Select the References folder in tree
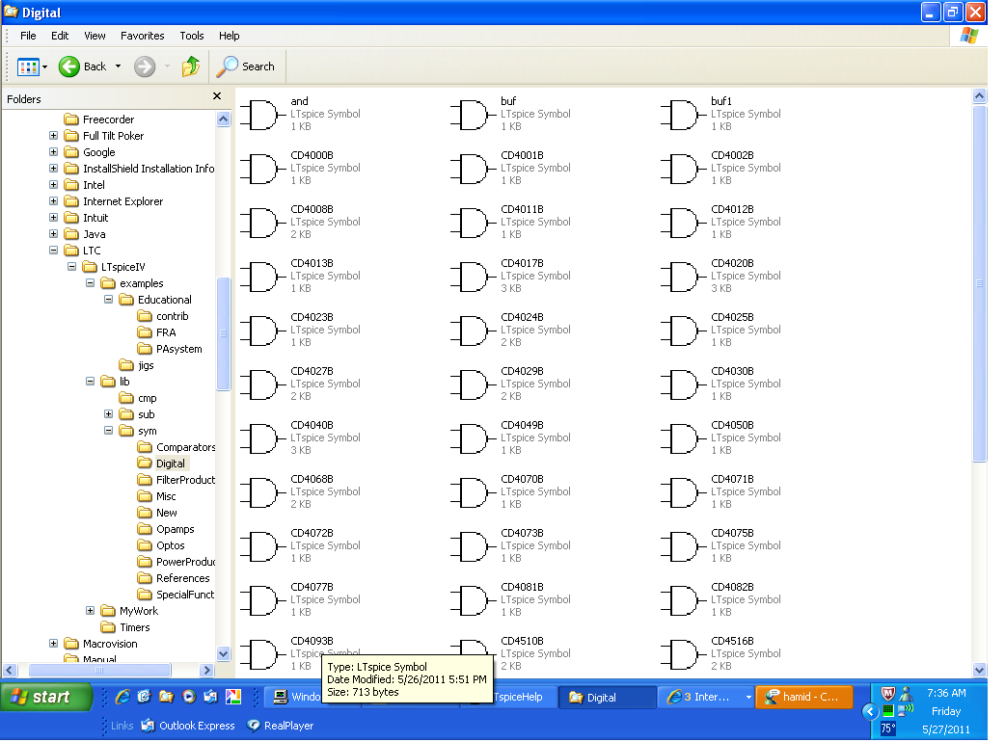 click(174, 578)
